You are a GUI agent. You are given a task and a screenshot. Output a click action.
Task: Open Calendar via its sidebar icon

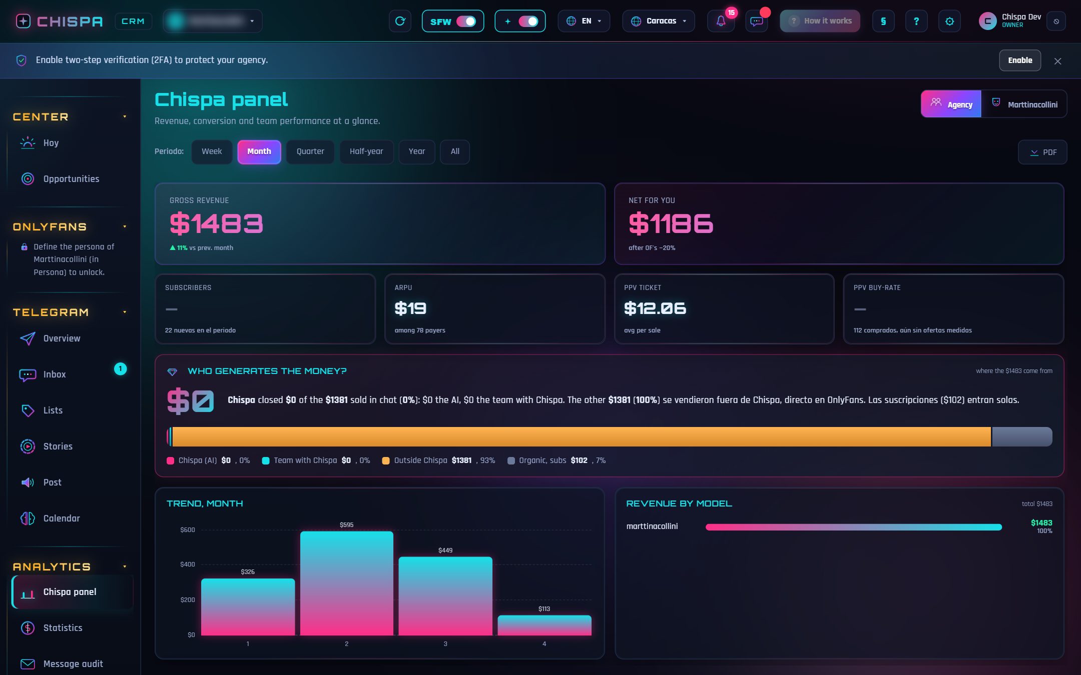tap(28, 518)
